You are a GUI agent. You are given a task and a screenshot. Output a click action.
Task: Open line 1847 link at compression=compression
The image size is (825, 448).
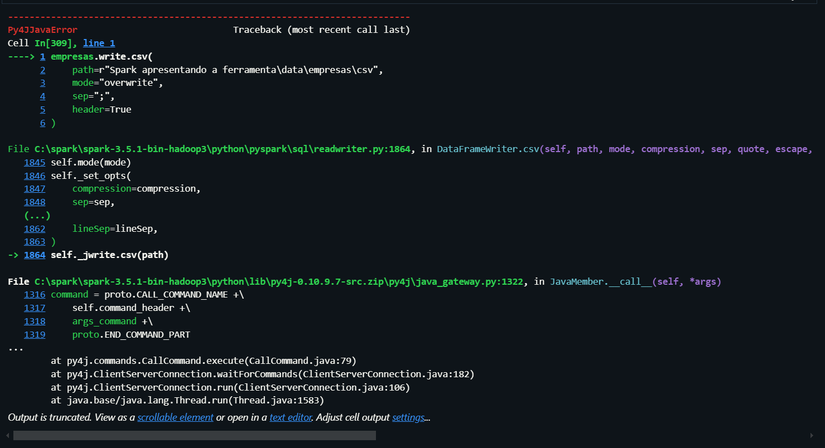pyautogui.click(x=35, y=189)
